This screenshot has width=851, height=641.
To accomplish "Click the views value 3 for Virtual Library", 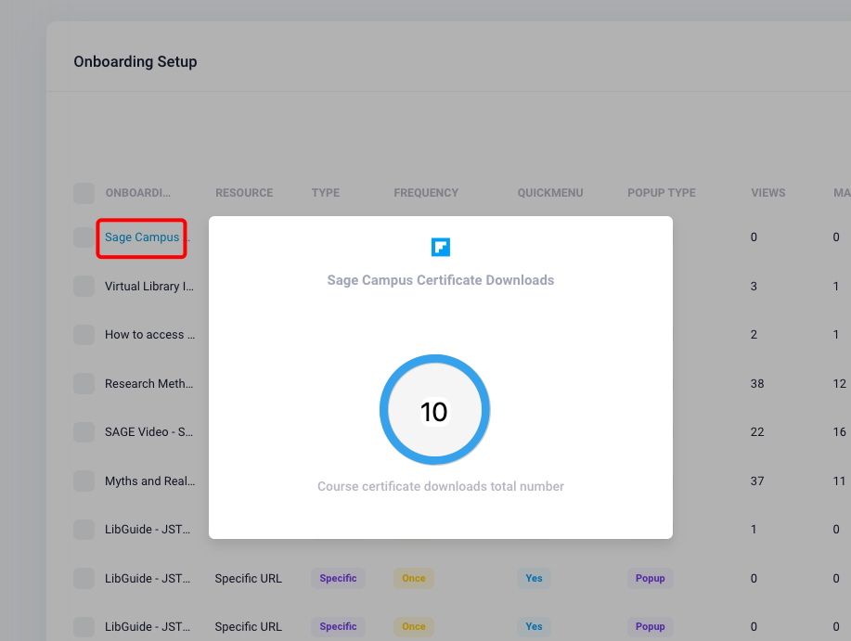I will pyautogui.click(x=754, y=287).
